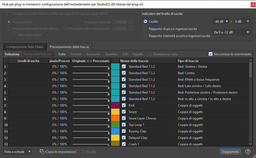The height and width of the screenshot is (158, 256).
Task: Open the -48 dB level dropdown
Action: point(221,22)
